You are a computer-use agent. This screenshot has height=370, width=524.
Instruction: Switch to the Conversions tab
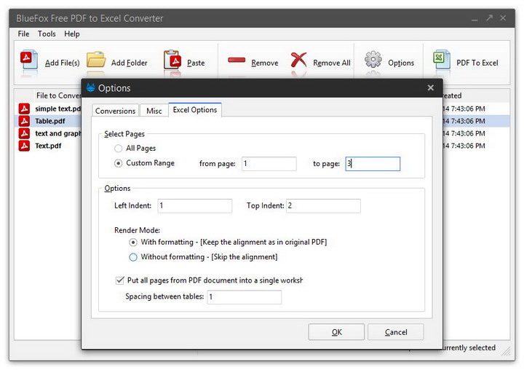[x=115, y=111]
